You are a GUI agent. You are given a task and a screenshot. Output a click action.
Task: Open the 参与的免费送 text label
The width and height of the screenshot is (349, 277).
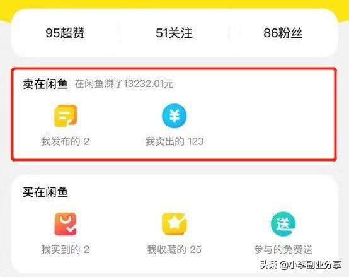[x=283, y=250]
